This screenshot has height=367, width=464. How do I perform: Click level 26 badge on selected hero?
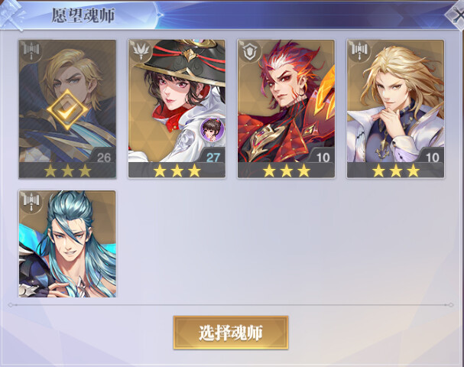[103, 156]
